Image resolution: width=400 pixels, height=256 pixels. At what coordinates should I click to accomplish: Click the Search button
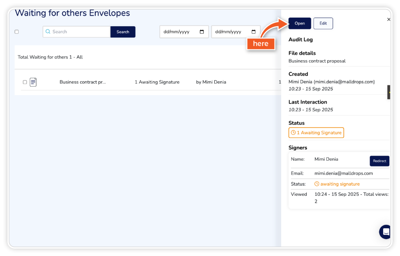click(123, 32)
